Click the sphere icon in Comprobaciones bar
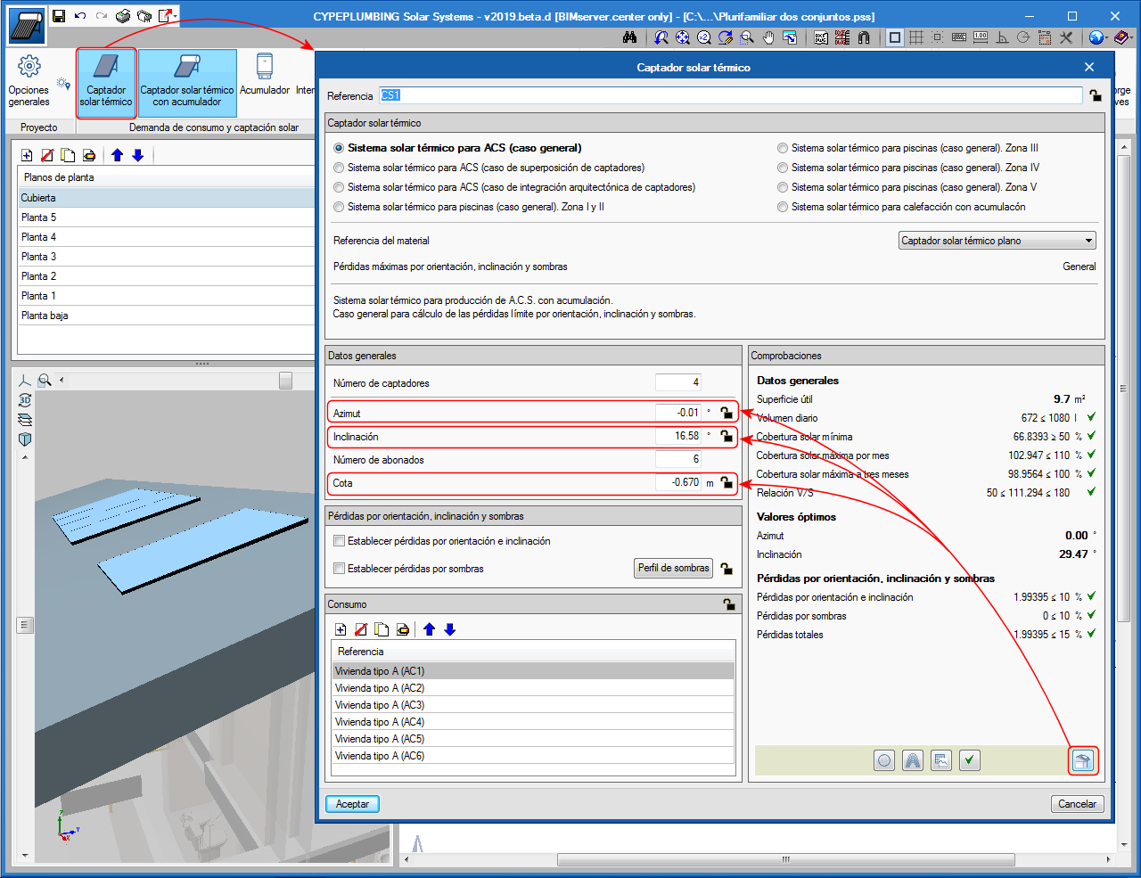This screenshot has height=878, width=1141. click(x=884, y=760)
